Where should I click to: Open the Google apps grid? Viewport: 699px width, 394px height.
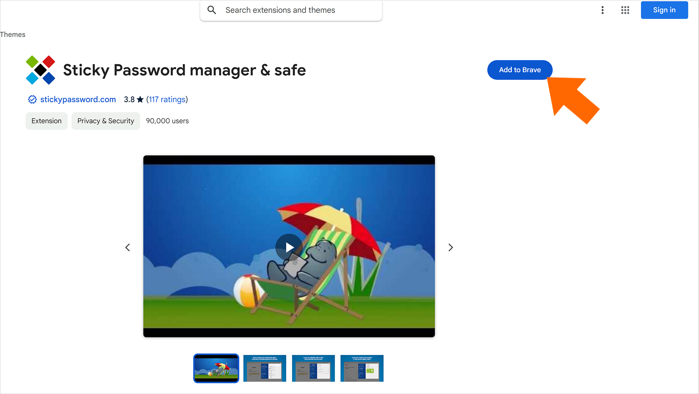[x=625, y=10]
